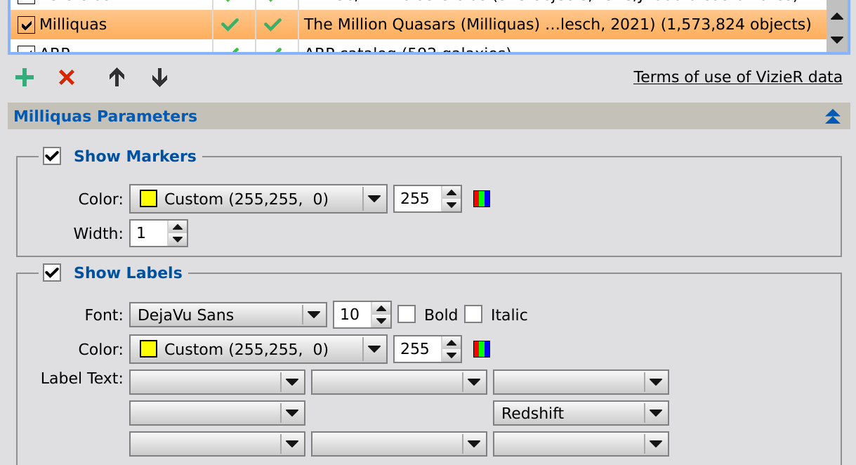
Task: Click yellow swatch in label Color
Action: (x=148, y=350)
